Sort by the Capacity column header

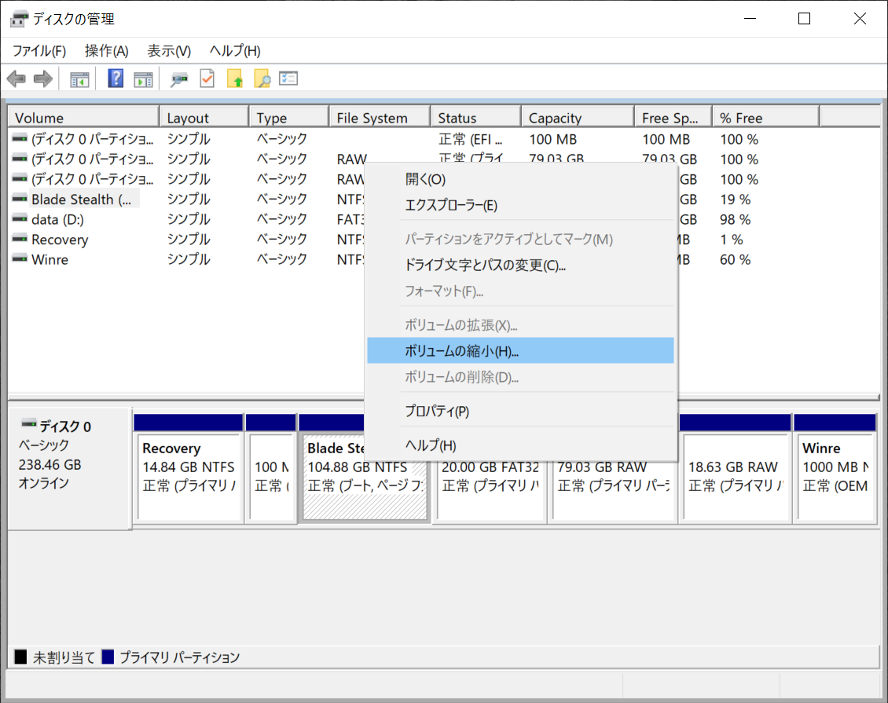[578, 118]
